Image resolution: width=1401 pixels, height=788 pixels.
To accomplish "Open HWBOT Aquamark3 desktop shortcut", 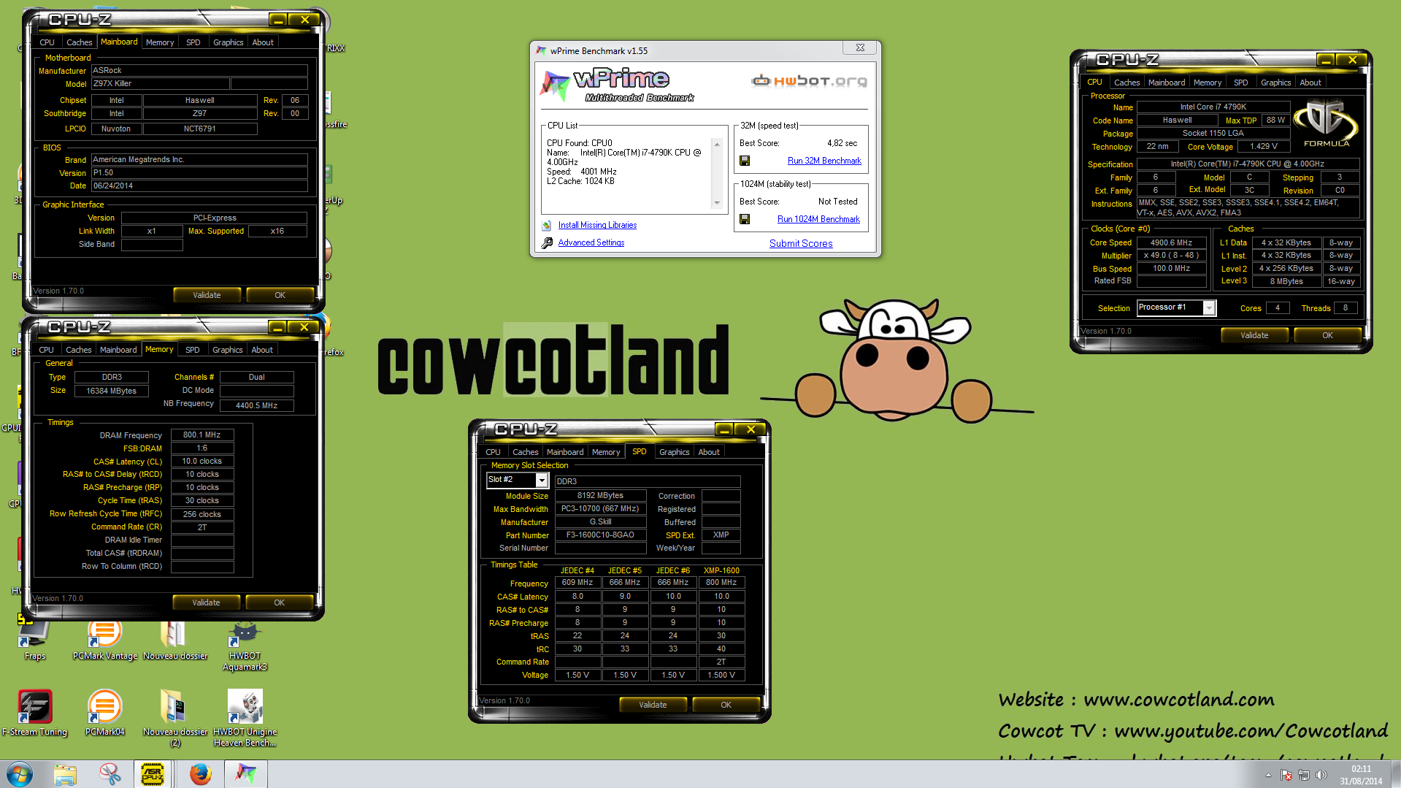I will [245, 644].
